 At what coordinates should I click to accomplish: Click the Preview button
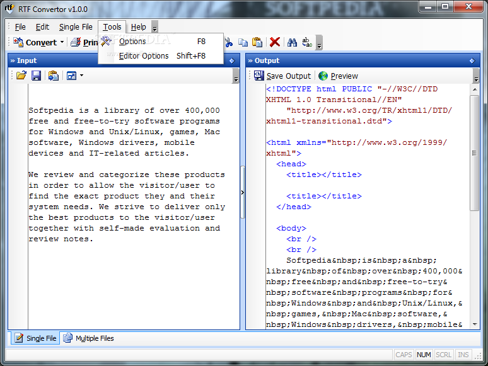pos(339,76)
